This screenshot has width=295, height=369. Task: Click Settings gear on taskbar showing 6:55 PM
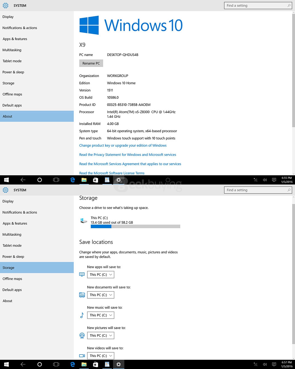click(x=119, y=180)
